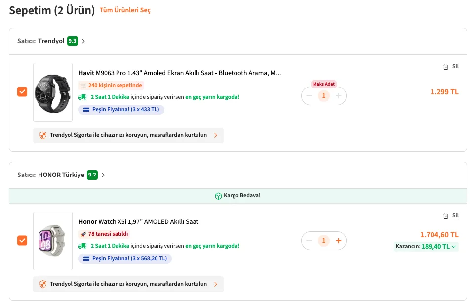Uncheck the Havit M9063 Pro checkbox
Viewport: 471px width, 308px height.
(x=22, y=92)
